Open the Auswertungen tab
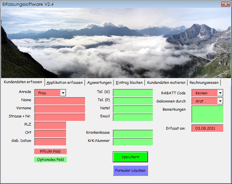This screenshot has width=232, height=184. click(99, 83)
